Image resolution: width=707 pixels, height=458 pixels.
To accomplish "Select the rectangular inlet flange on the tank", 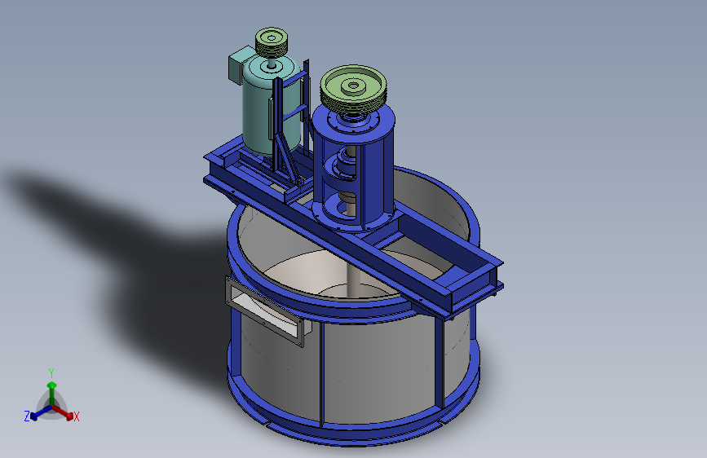I will click(x=264, y=311).
